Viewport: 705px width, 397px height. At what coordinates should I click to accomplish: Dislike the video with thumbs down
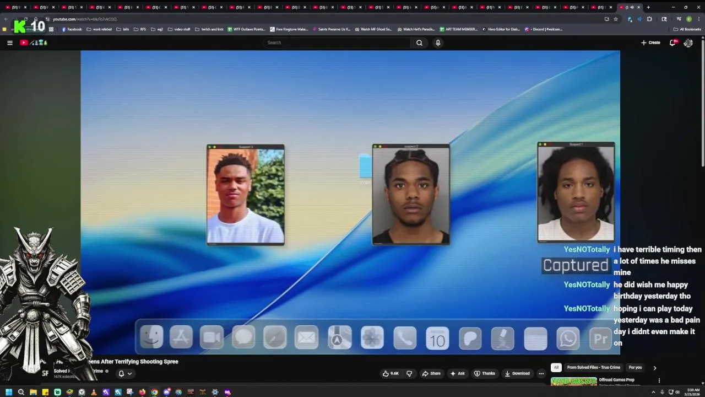point(409,373)
